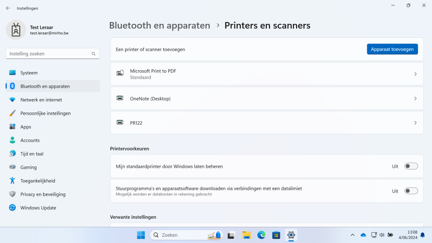Enable driver downloads over metered connections
432x243 pixels.
[x=411, y=191]
